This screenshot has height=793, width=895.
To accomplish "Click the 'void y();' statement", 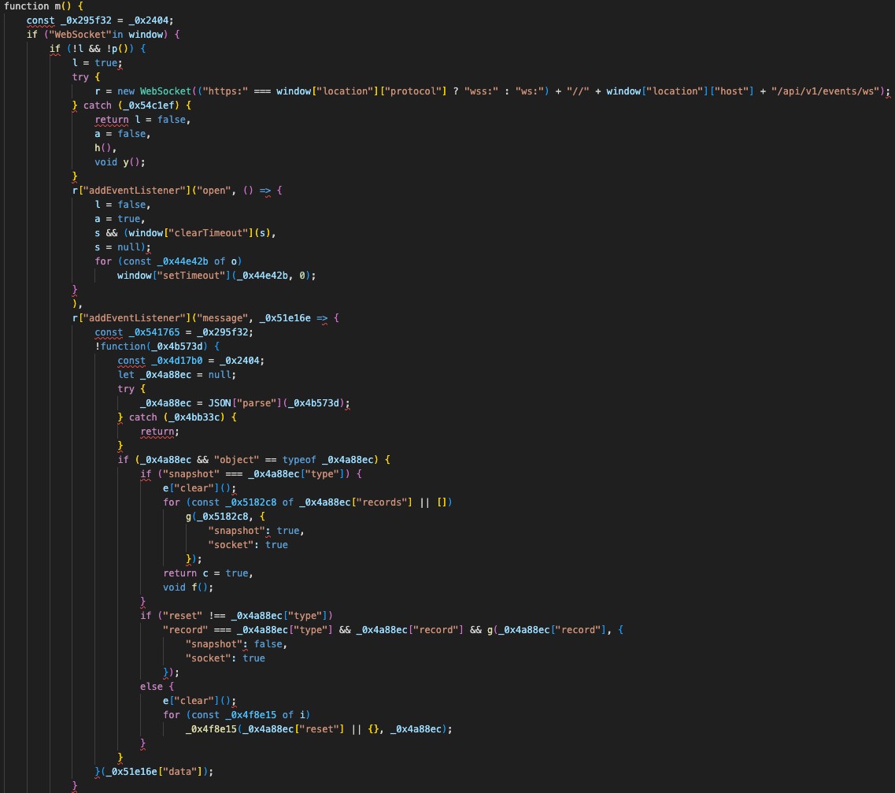I will coord(120,162).
